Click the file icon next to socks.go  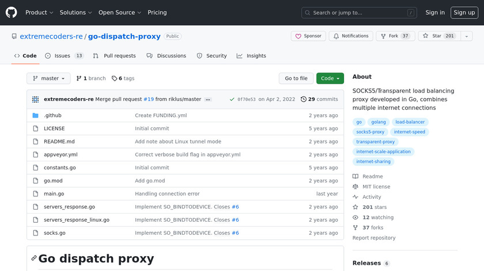point(36,233)
